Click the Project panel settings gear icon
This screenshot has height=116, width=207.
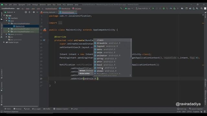click(x=34, y=12)
